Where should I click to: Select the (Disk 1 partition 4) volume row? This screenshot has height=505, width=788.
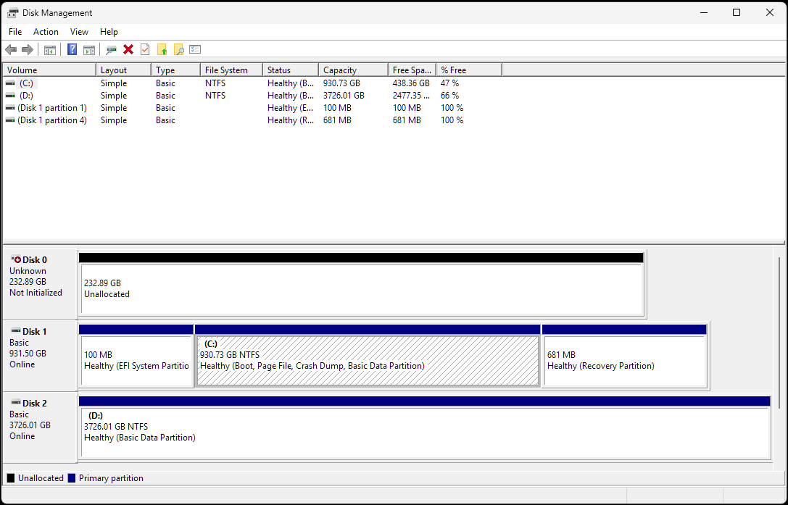(x=252, y=120)
